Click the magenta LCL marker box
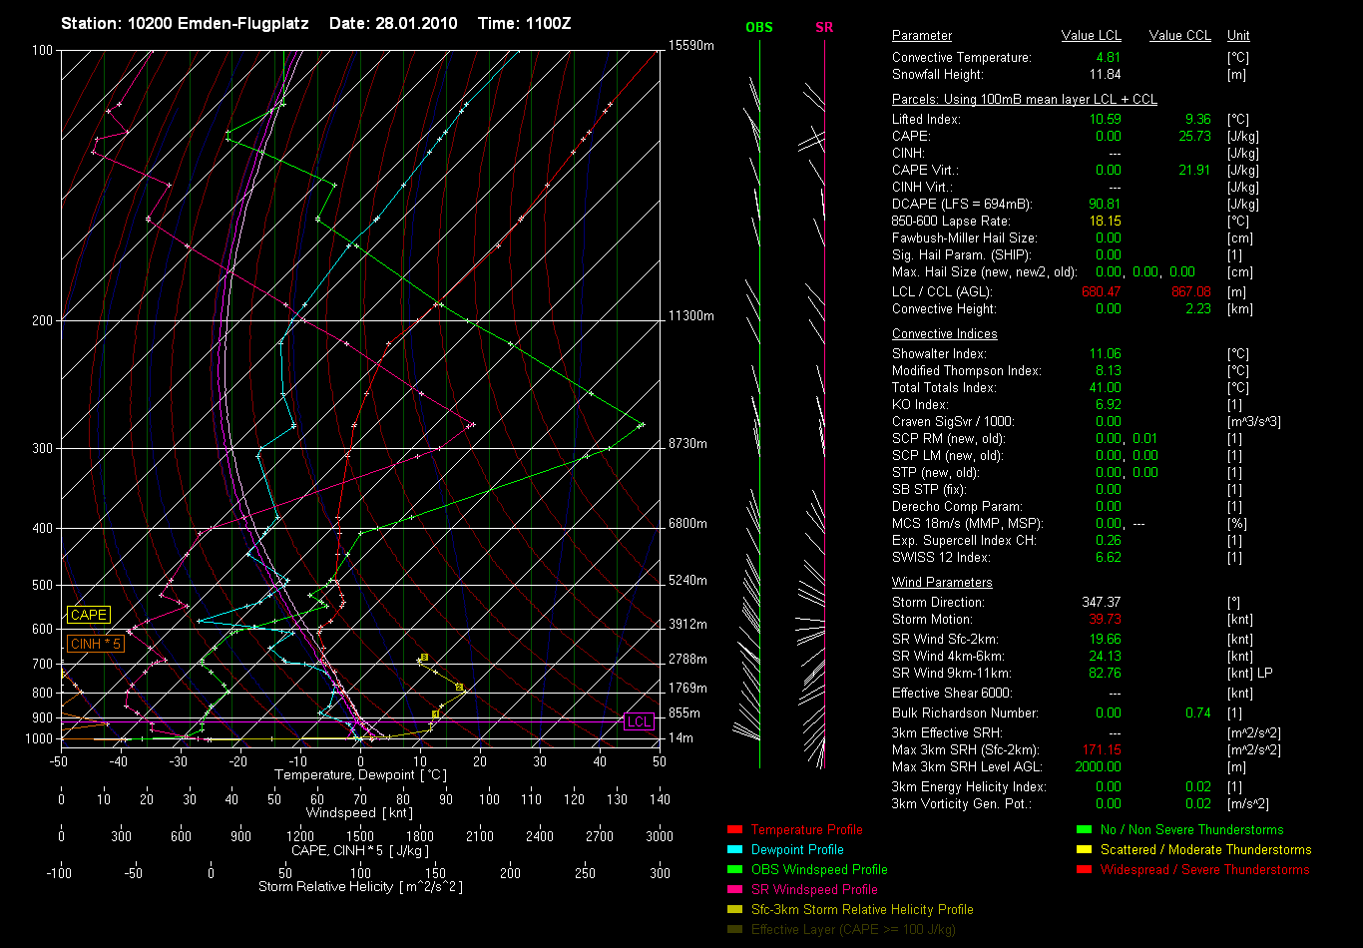Image resolution: width=1363 pixels, height=948 pixels. (639, 721)
